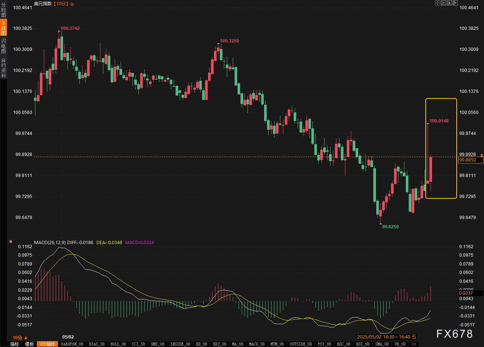Image resolution: width=484 pixels, height=347 pixels.
Task: Open 合约资料 contract info in sidebar
Action: 3,67
